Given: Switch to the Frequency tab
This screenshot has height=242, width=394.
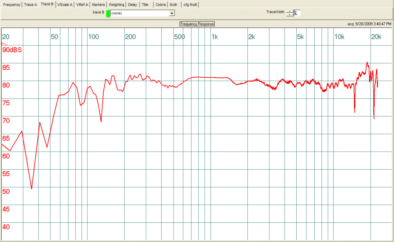Looking at the screenshot, I should (x=11, y=4).
